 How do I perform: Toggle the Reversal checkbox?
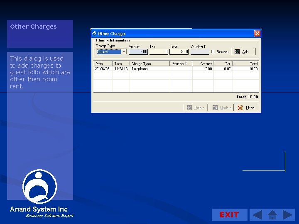coord(213,51)
